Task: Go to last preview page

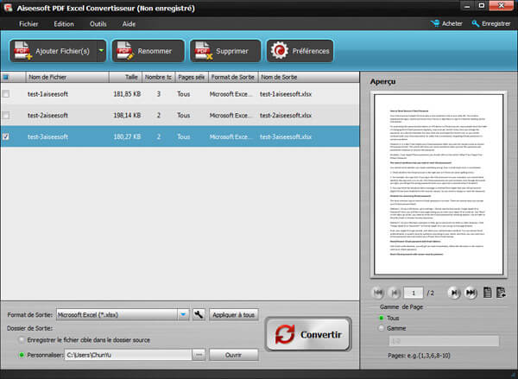Action: (471, 293)
